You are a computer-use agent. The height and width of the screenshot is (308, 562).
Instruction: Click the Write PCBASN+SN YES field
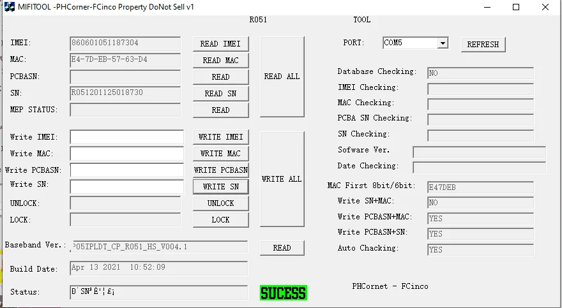(481, 233)
